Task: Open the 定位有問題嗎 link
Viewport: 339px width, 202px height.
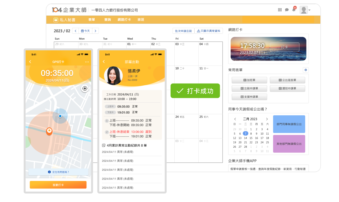Action: pos(58,172)
